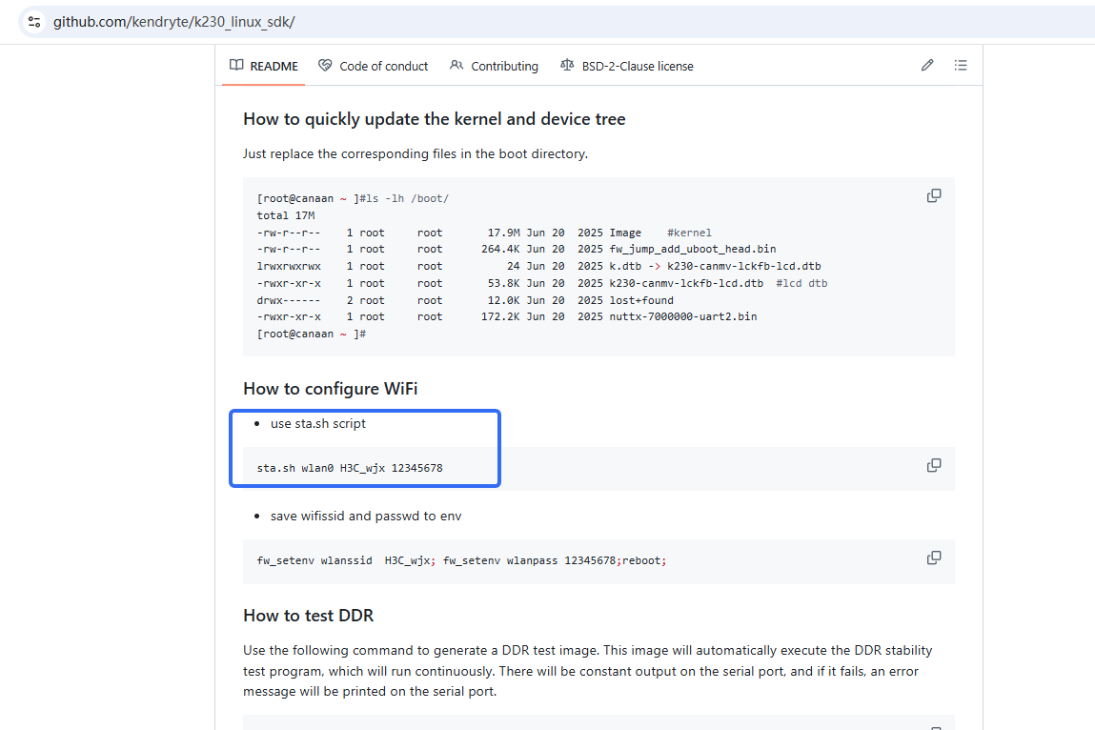Click the BSD-2-Clause license scale icon
The height and width of the screenshot is (730, 1095).
pos(567,66)
